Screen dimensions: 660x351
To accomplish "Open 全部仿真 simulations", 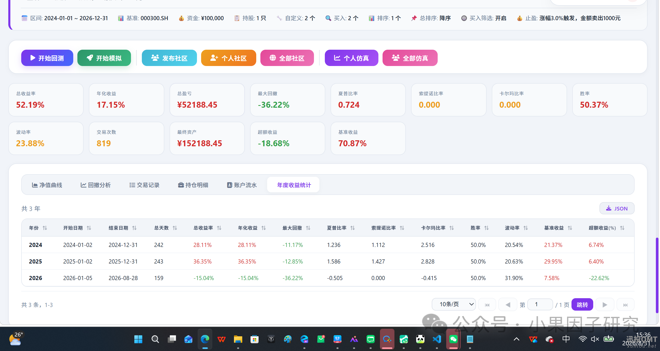I will click(410, 58).
